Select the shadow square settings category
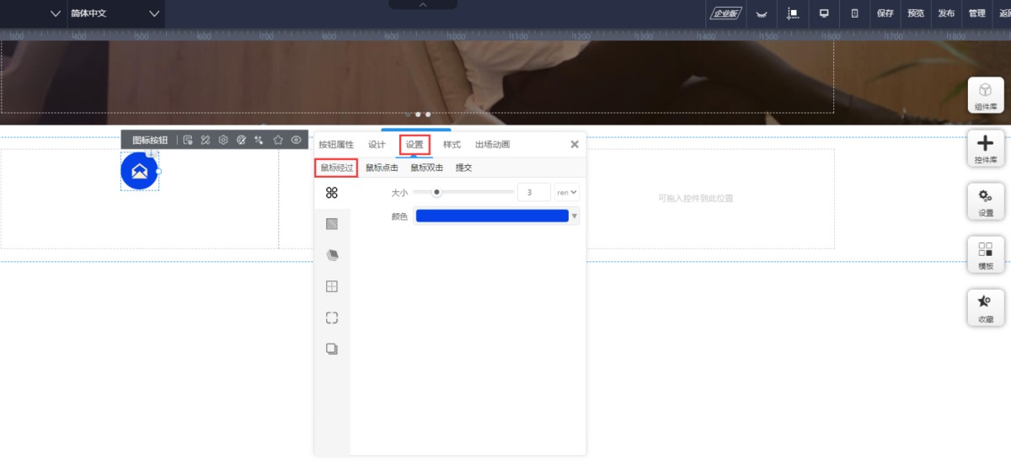 (332, 349)
